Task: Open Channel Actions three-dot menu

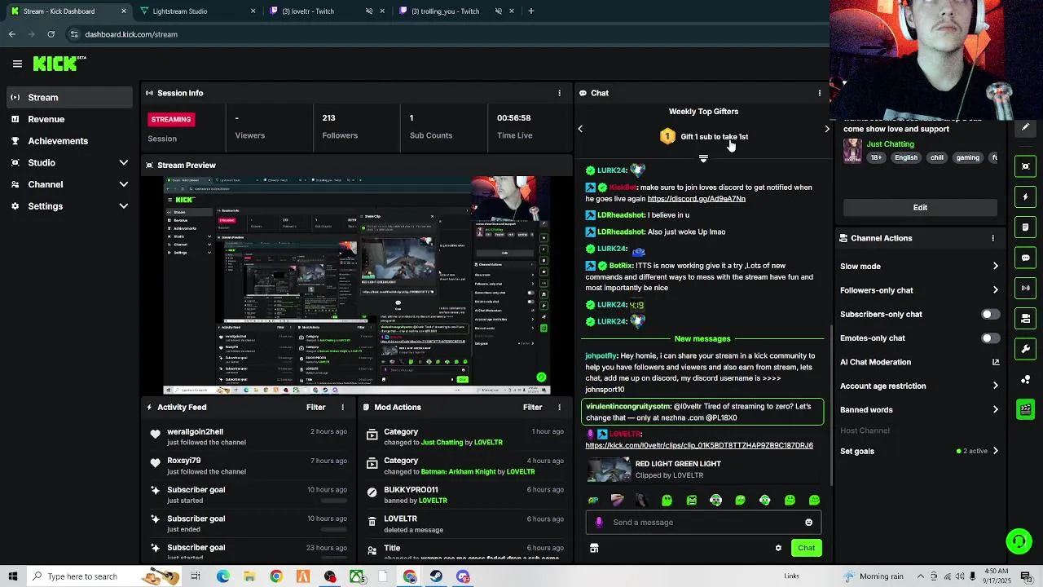Action: point(992,238)
